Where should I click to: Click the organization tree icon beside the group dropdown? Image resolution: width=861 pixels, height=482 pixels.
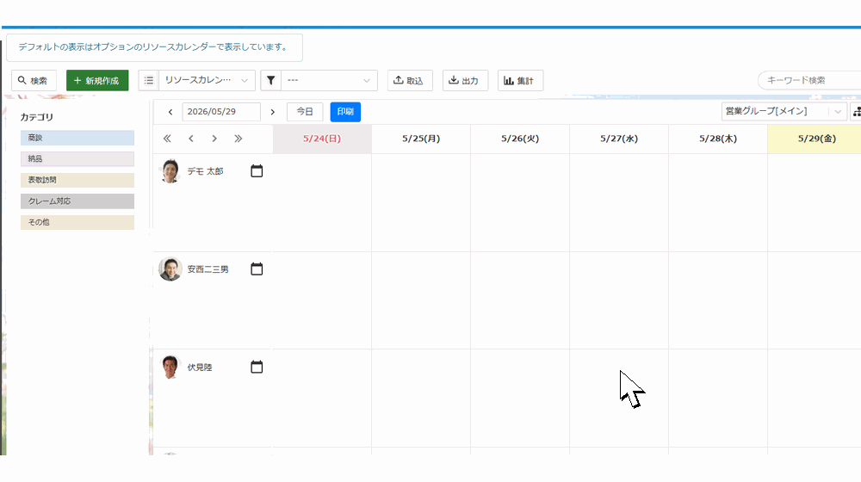tap(856, 111)
